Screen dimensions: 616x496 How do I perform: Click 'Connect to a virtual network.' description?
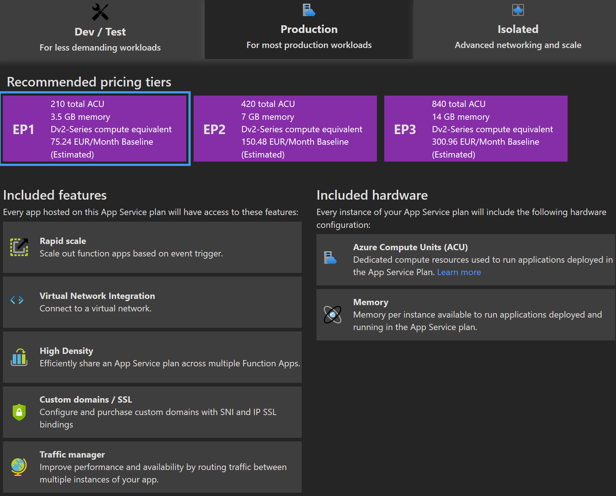pos(95,308)
